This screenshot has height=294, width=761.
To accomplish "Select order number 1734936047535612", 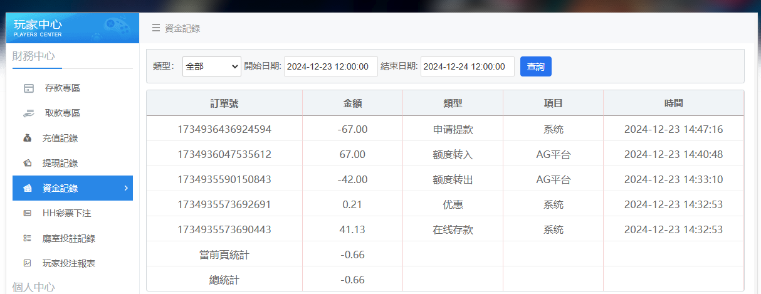I will point(224,154).
